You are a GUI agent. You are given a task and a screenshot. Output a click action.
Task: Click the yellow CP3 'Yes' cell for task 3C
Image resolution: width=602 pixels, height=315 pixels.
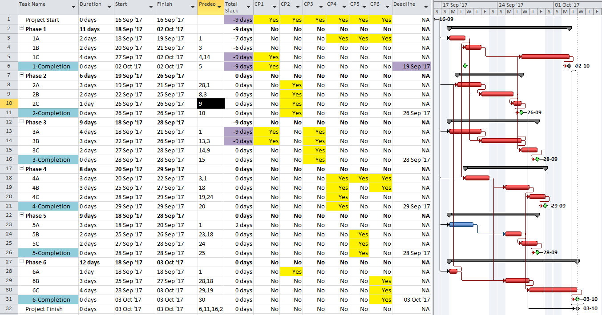(x=314, y=150)
